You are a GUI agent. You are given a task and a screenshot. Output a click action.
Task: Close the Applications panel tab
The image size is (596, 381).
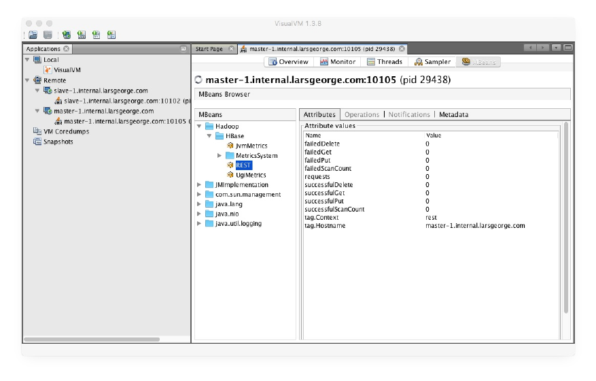pyautogui.click(x=67, y=49)
